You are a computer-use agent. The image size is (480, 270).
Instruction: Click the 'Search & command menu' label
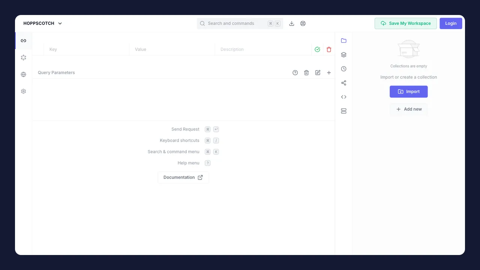coord(174,151)
